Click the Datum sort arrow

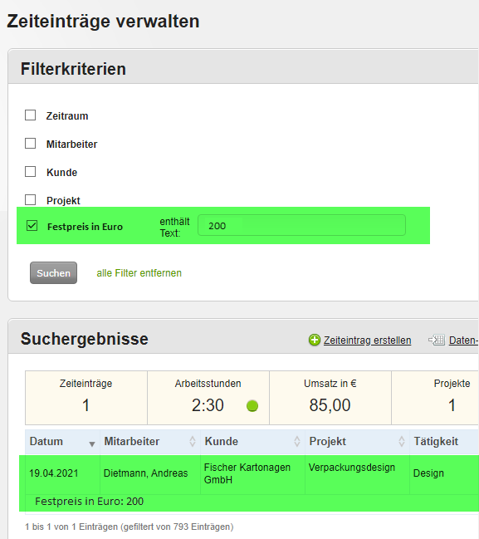coord(92,444)
